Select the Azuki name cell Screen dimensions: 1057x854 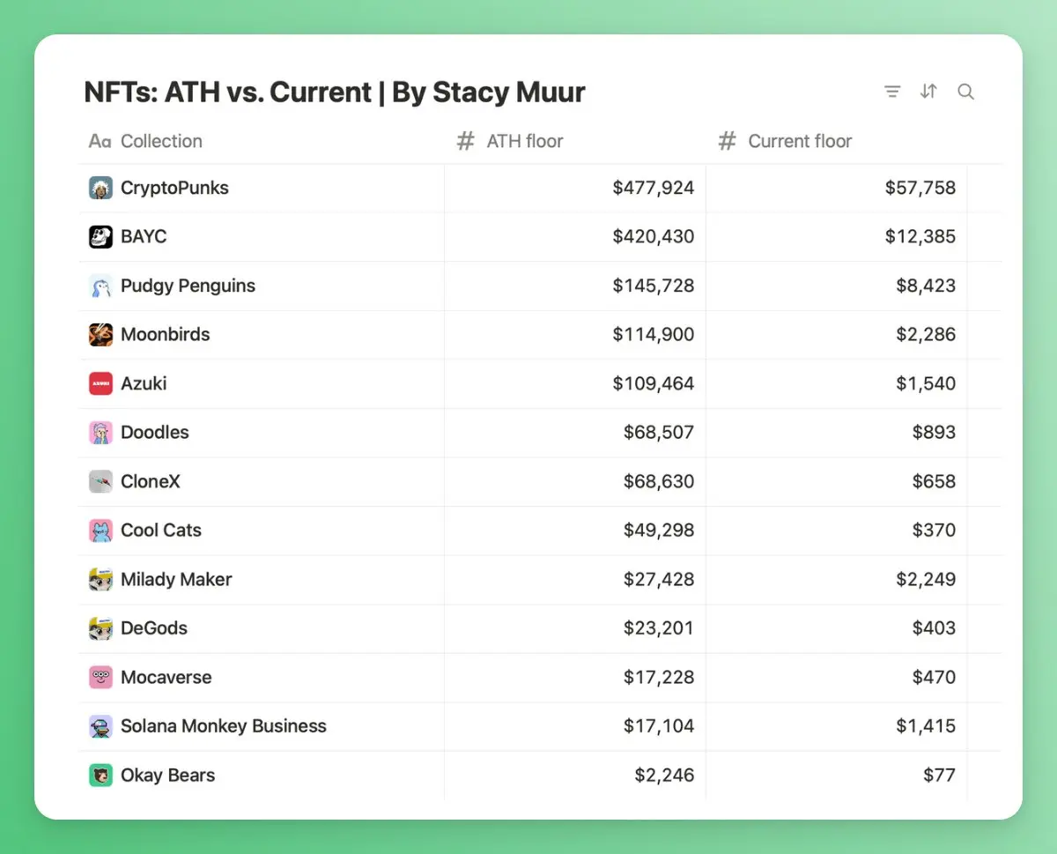(x=262, y=383)
